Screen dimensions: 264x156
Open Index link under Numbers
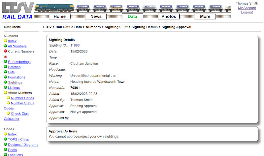[12, 41]
